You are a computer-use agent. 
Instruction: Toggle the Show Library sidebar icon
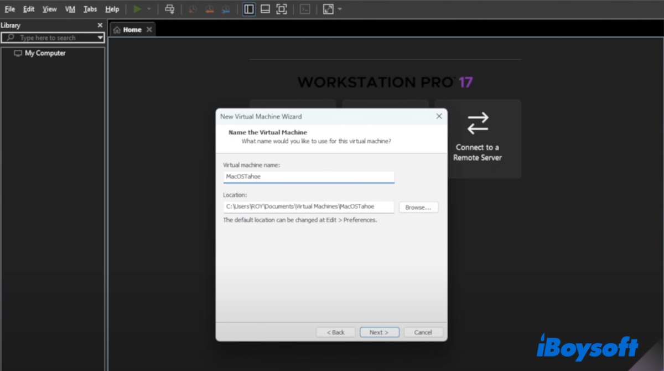pyautogui.click(x=249, y=9)
